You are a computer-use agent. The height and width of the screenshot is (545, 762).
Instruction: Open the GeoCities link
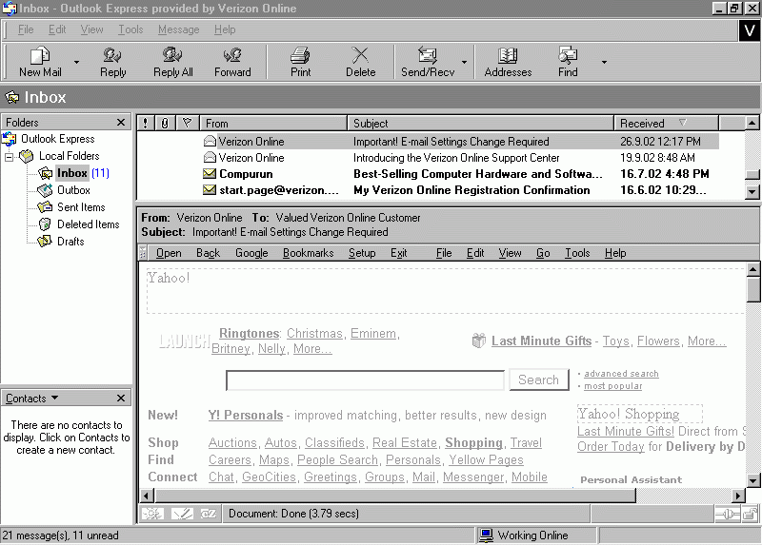(269, 477)
